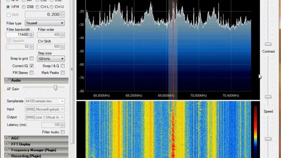Screen dimensions: 281x158
Task: Enable Mark Peaks checkbox
Action: (x=62, y=72)
